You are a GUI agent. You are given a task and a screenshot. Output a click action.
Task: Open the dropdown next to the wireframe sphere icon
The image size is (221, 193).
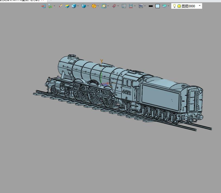(98, 6)
